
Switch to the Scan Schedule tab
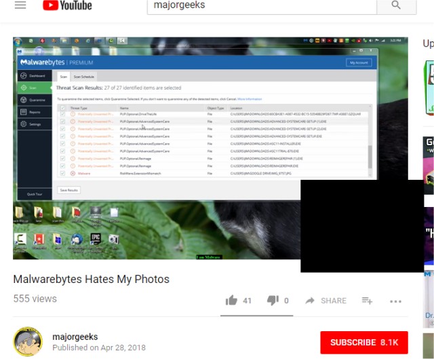pos(84,77)
